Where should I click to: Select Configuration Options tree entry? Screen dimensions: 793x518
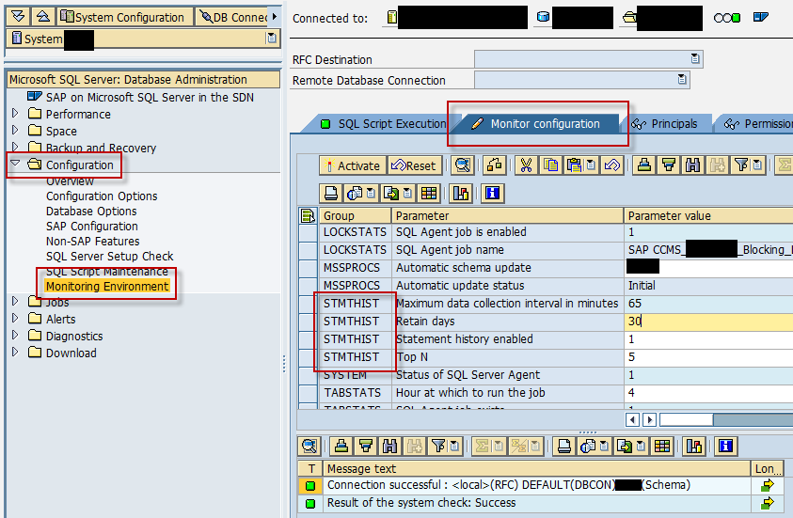coord(102,196)
